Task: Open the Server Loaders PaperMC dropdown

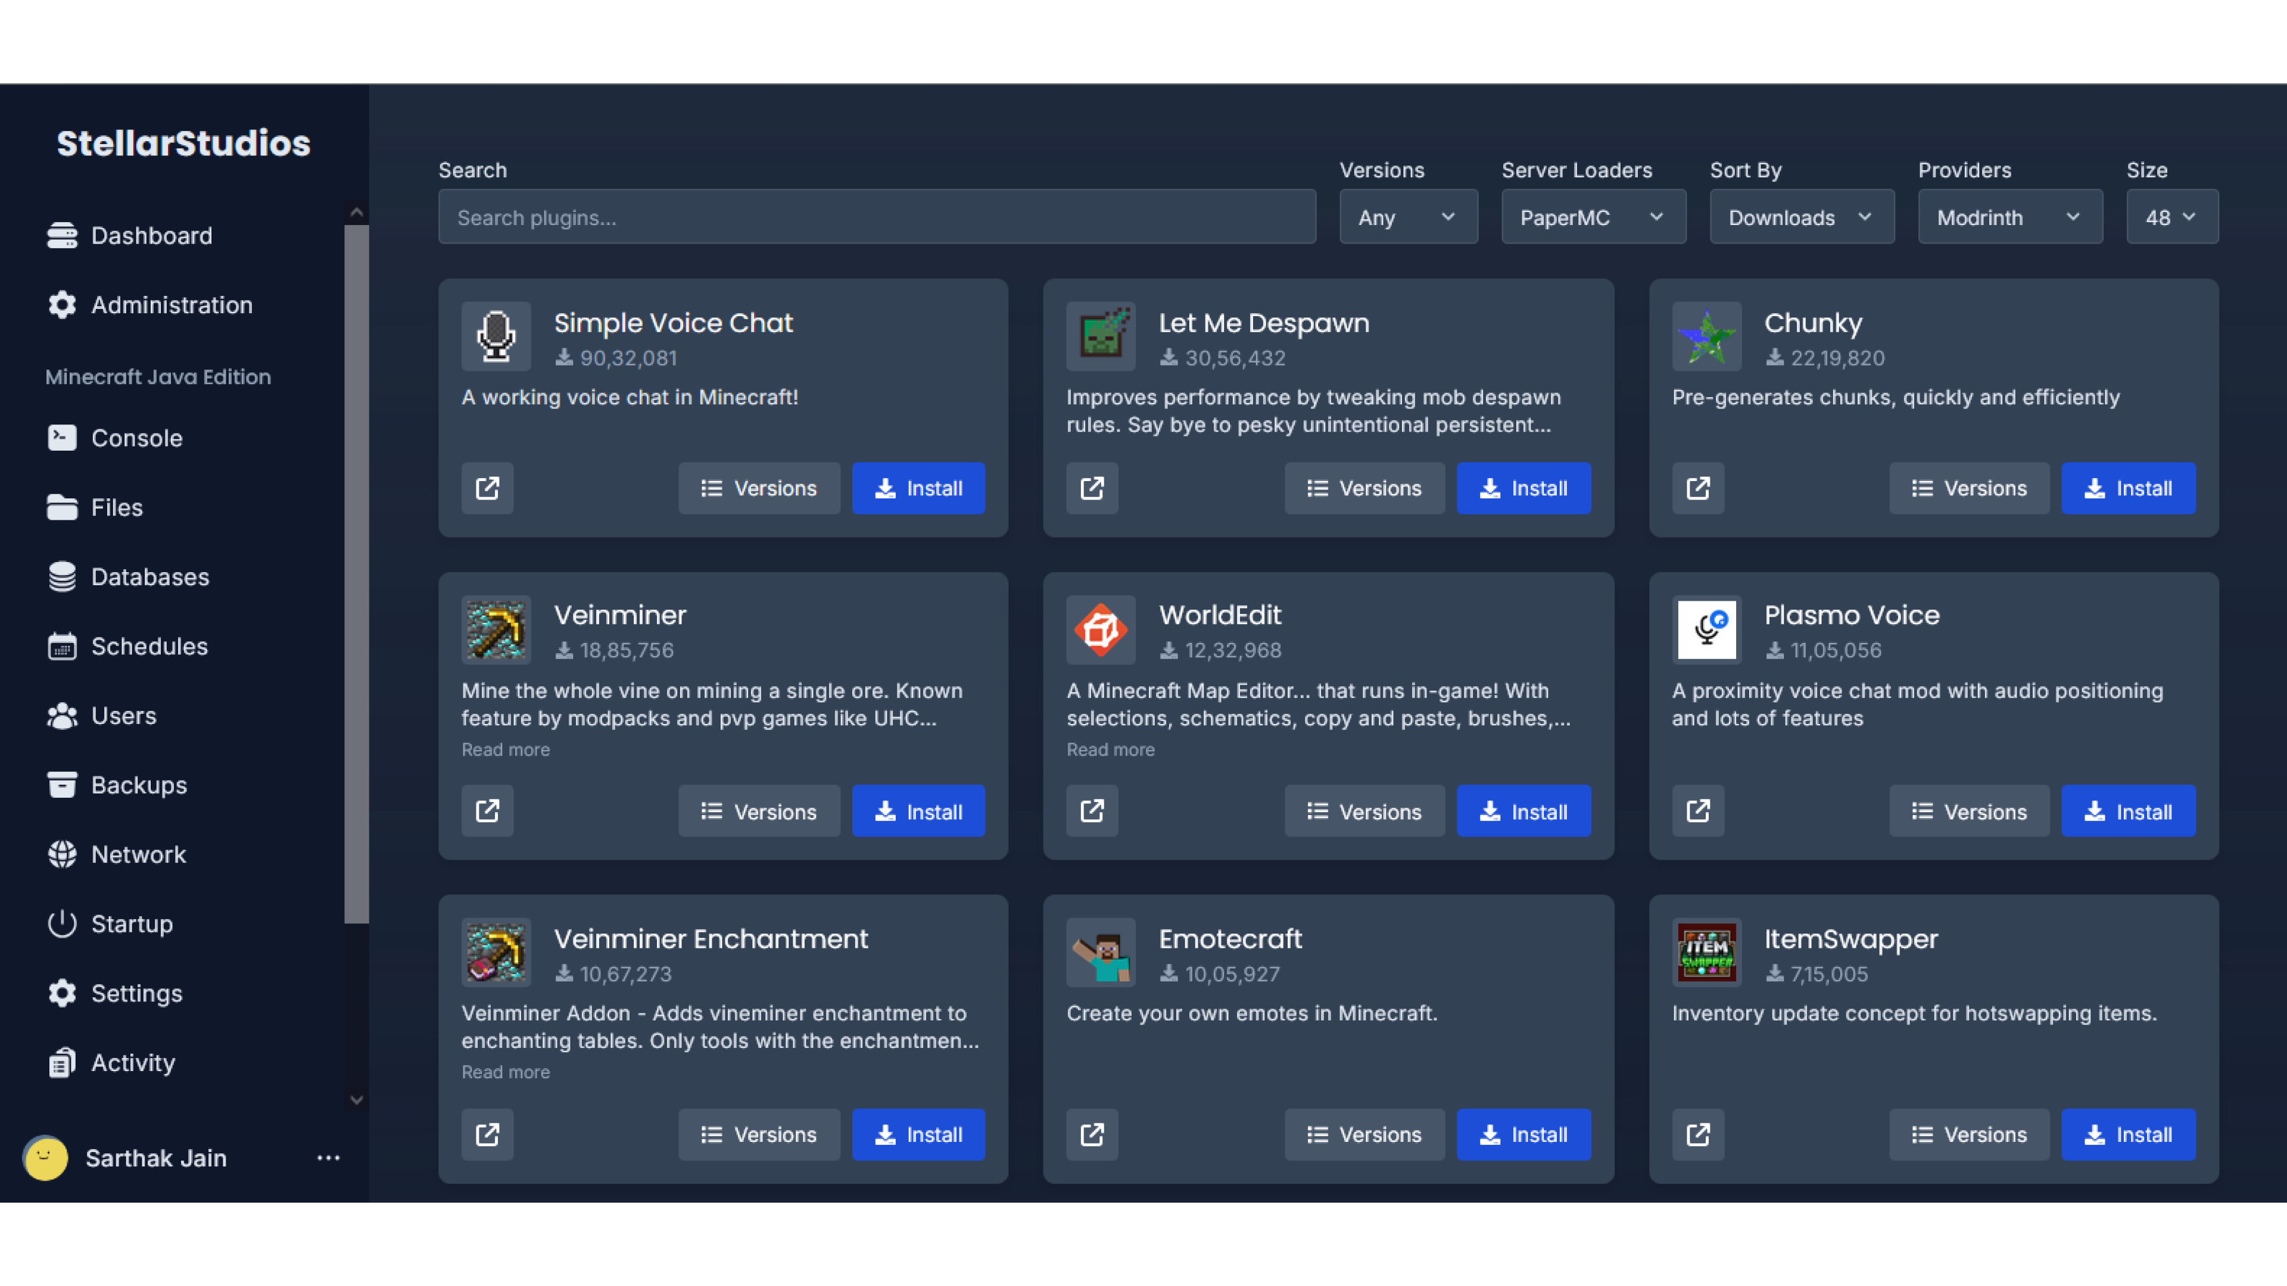Action: click(1593, 217)
